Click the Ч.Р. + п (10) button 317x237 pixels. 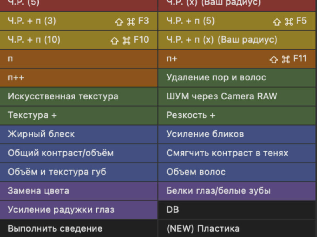click(78, 40)
